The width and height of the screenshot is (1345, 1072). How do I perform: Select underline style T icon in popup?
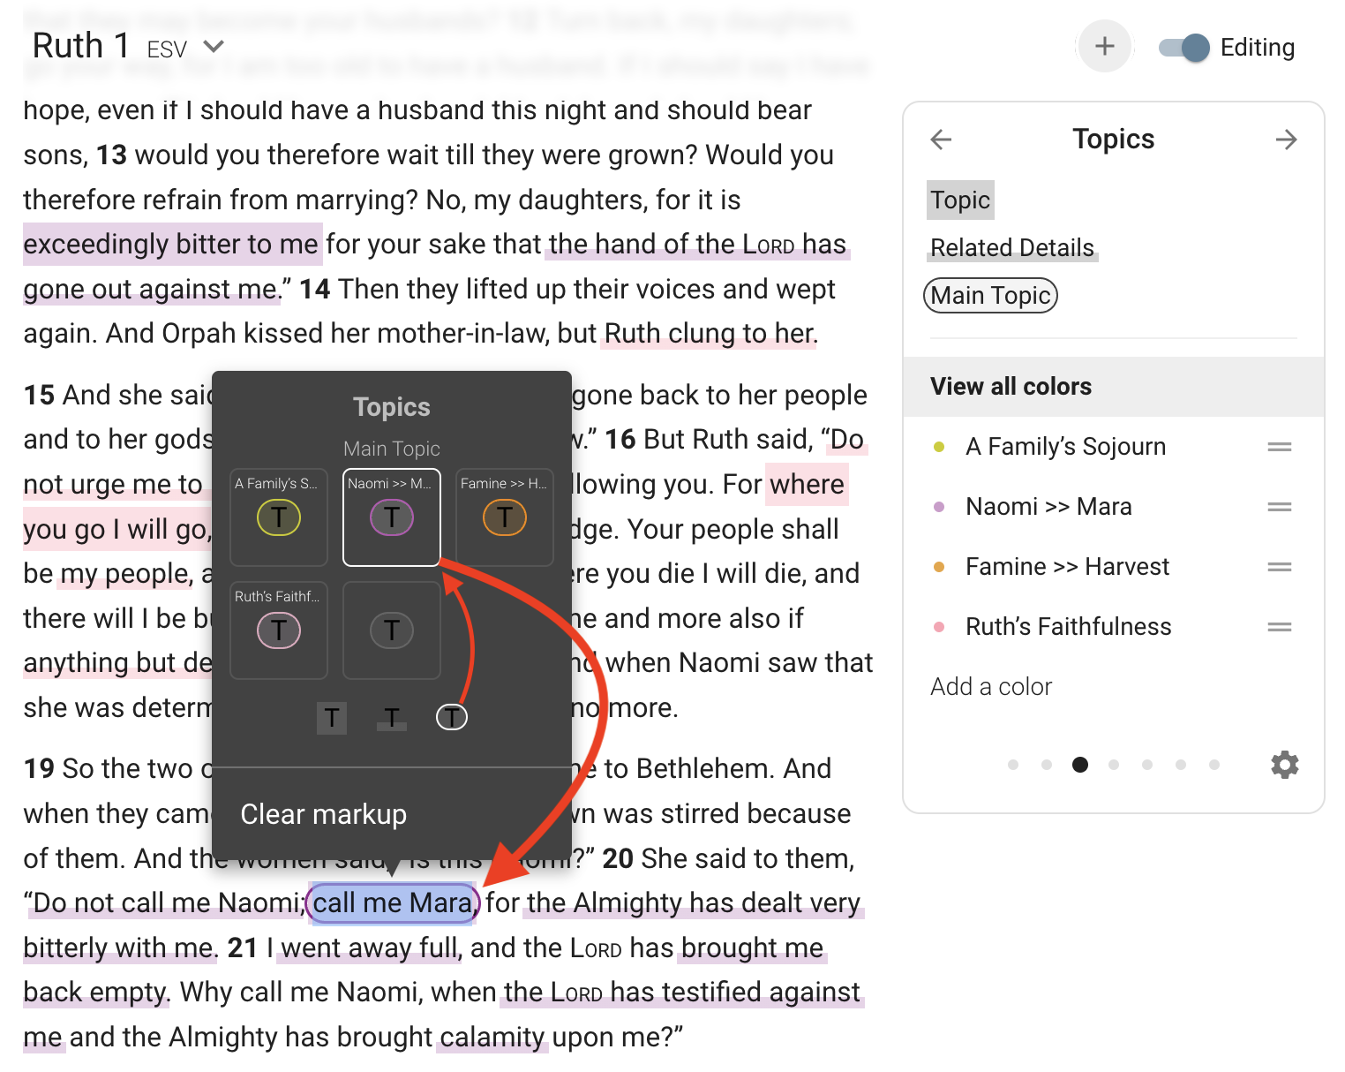pos(392,718)
